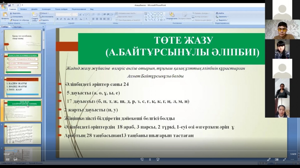Open the Макет layout dropdown

(x=44, y=13)
